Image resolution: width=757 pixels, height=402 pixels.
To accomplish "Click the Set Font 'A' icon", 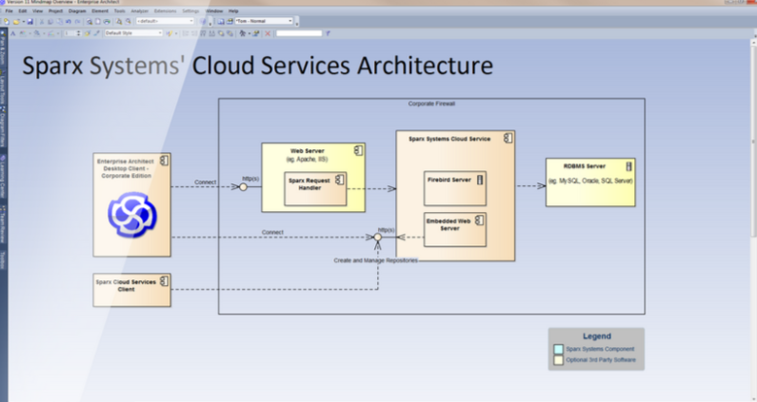I will pos(12,33).
